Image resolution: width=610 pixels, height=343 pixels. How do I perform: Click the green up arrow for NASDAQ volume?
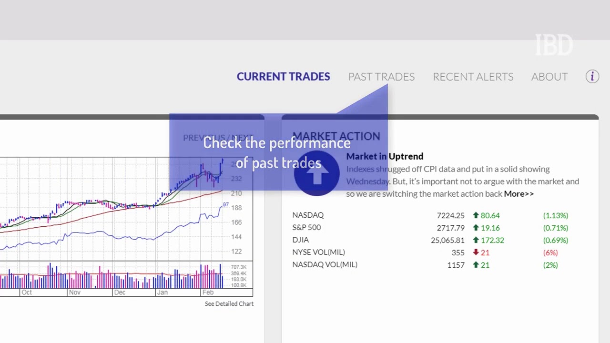(476, 265)
